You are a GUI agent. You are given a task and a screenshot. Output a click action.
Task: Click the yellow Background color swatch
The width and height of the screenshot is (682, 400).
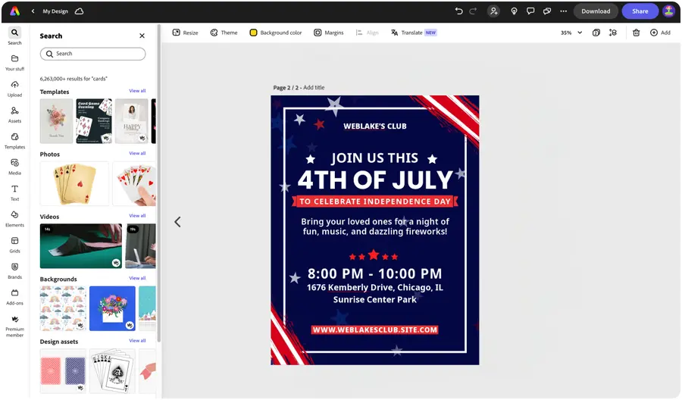[x=253, y=33]
